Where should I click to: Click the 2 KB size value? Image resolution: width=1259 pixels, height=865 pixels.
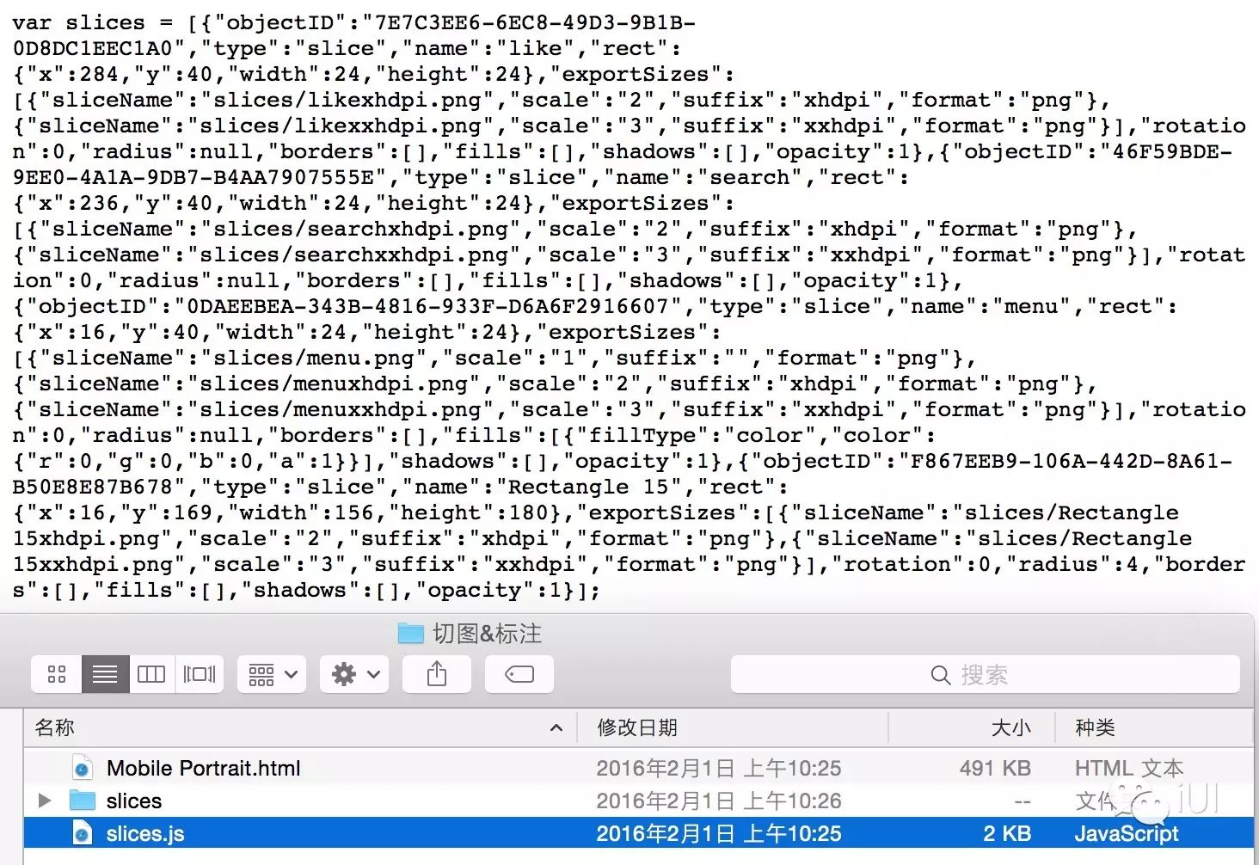click(1007, 833)
